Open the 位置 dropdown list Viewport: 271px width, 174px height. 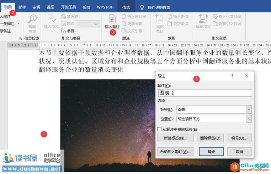pyautogui.click(x=249, y=119)
